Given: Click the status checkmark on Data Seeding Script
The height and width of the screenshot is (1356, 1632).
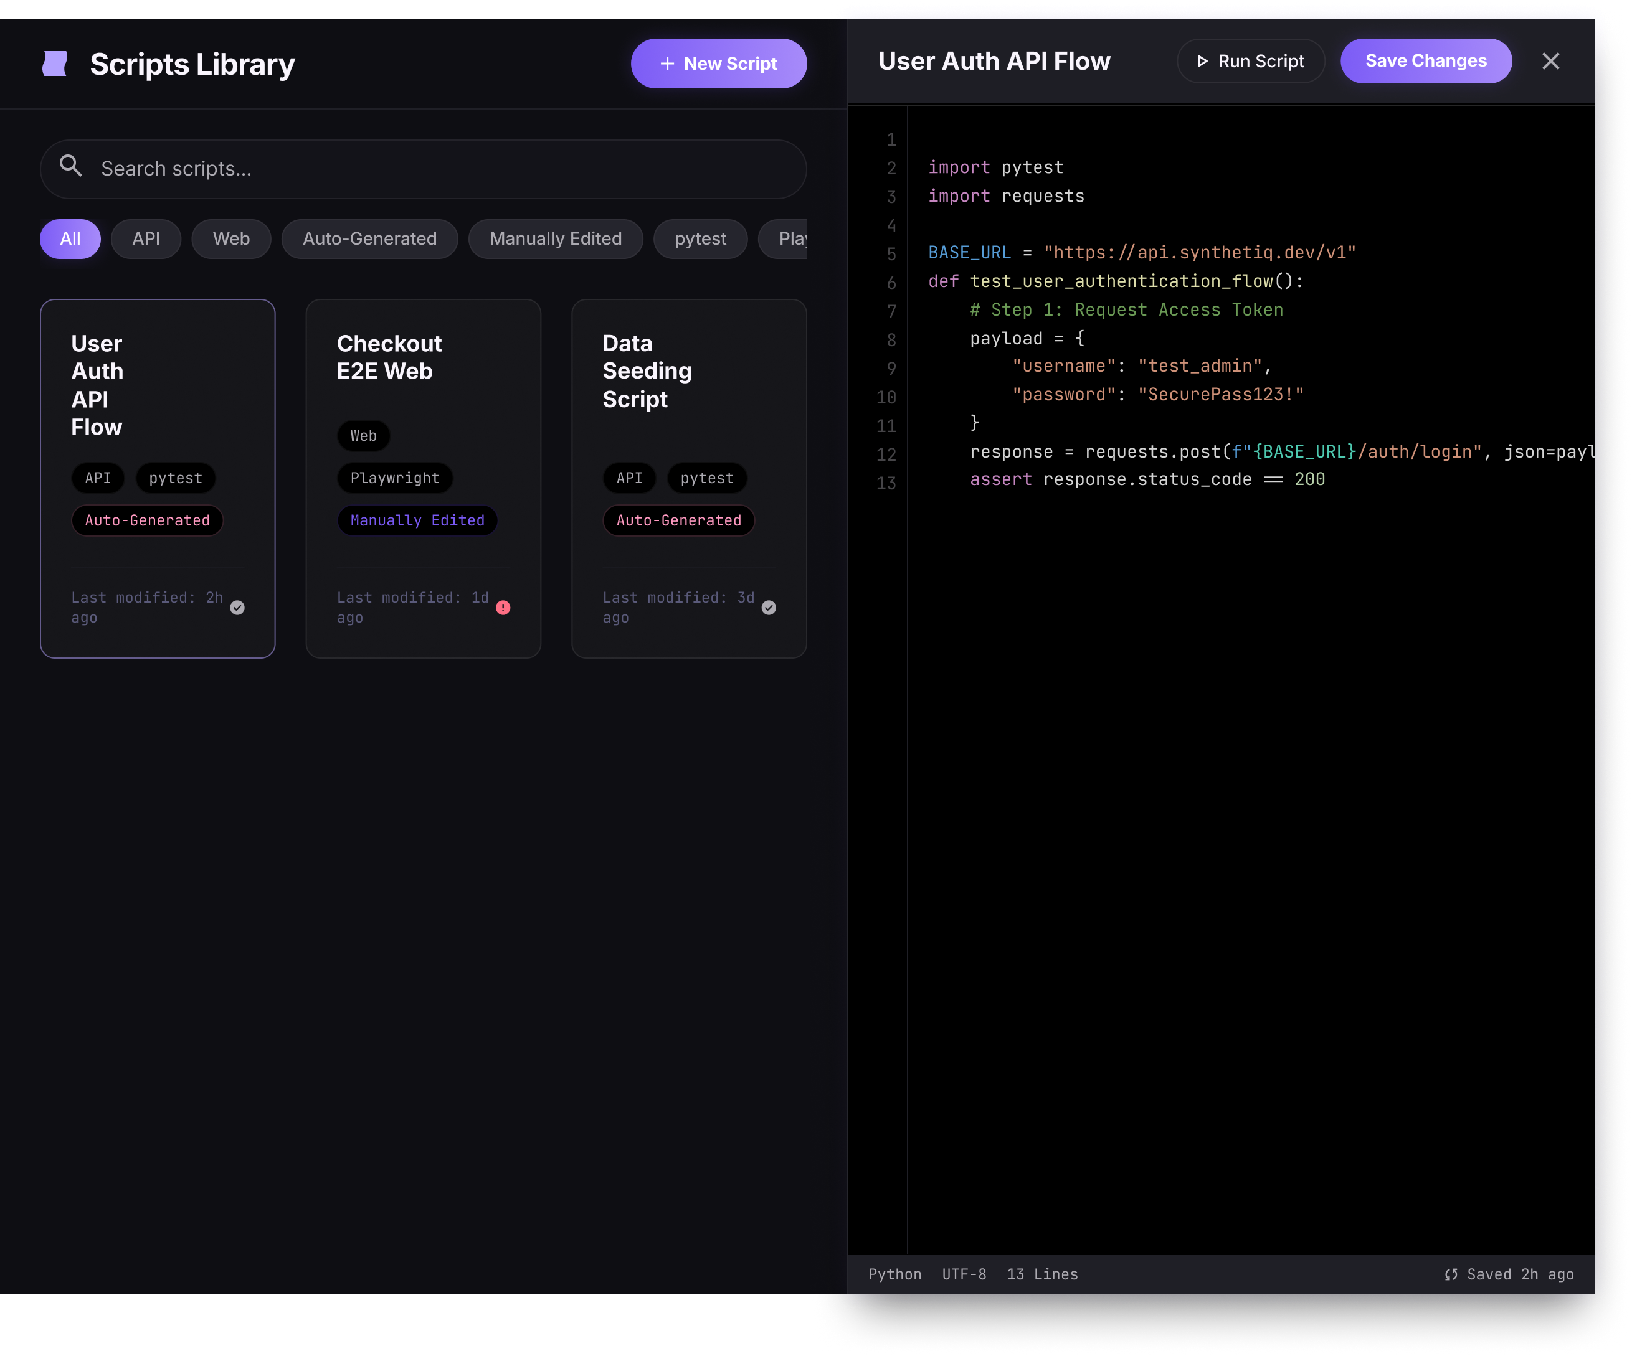Looking at the screenshot, I should click(769, 607).
